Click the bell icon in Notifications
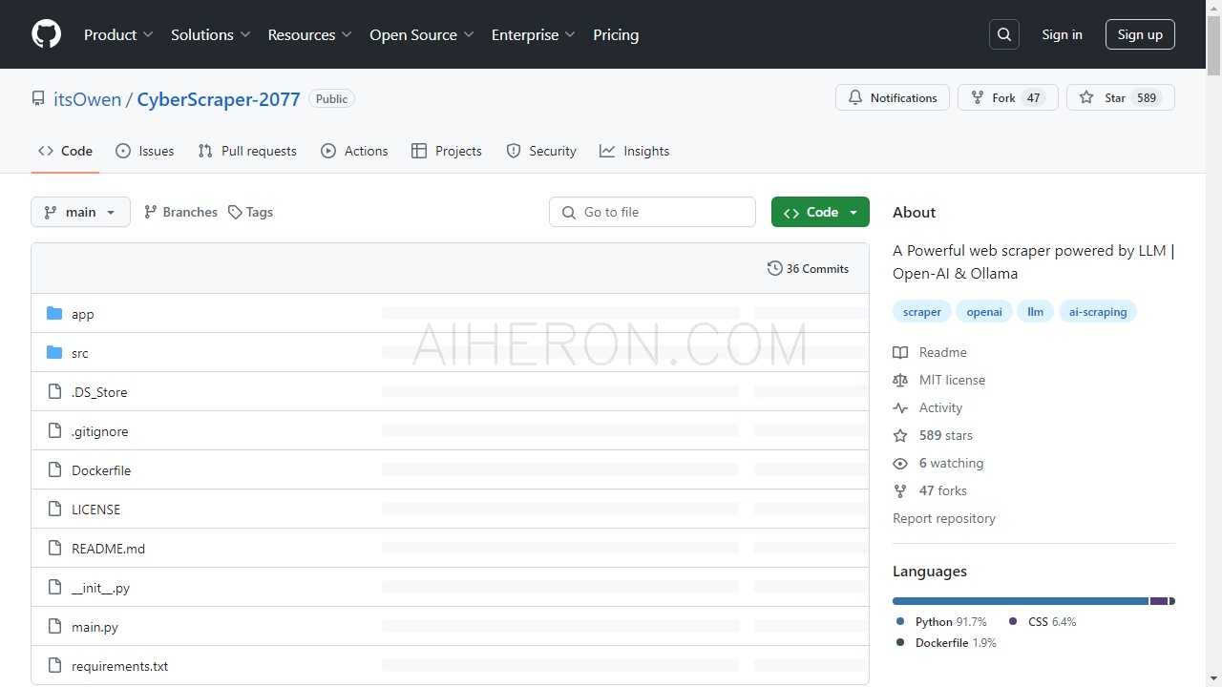Screen dimensions: 1222x687 855,97
